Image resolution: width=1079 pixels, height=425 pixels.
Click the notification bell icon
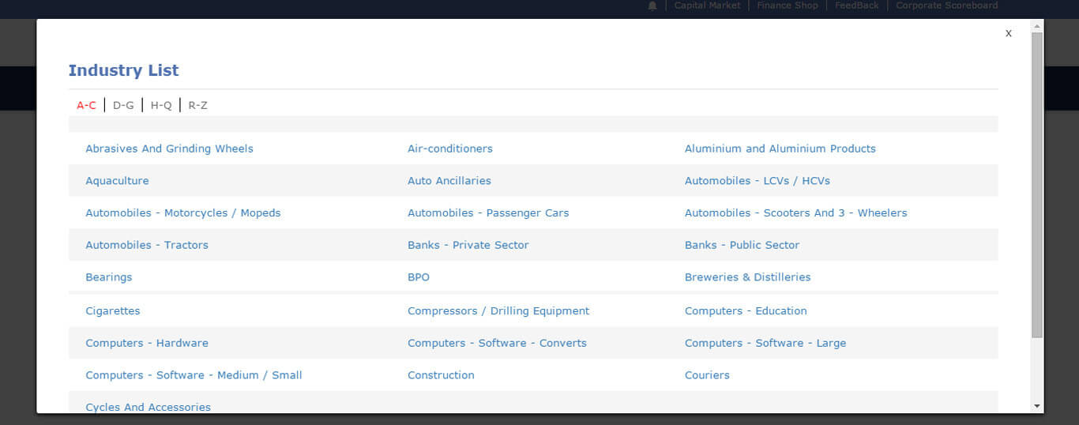tap(652, 6)
